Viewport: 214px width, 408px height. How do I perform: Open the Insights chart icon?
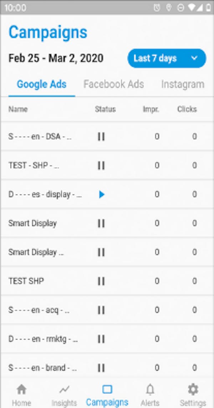coord(64,389)
